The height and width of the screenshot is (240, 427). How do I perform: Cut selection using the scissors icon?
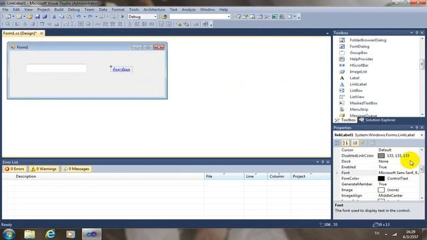[x=54, y=17]
